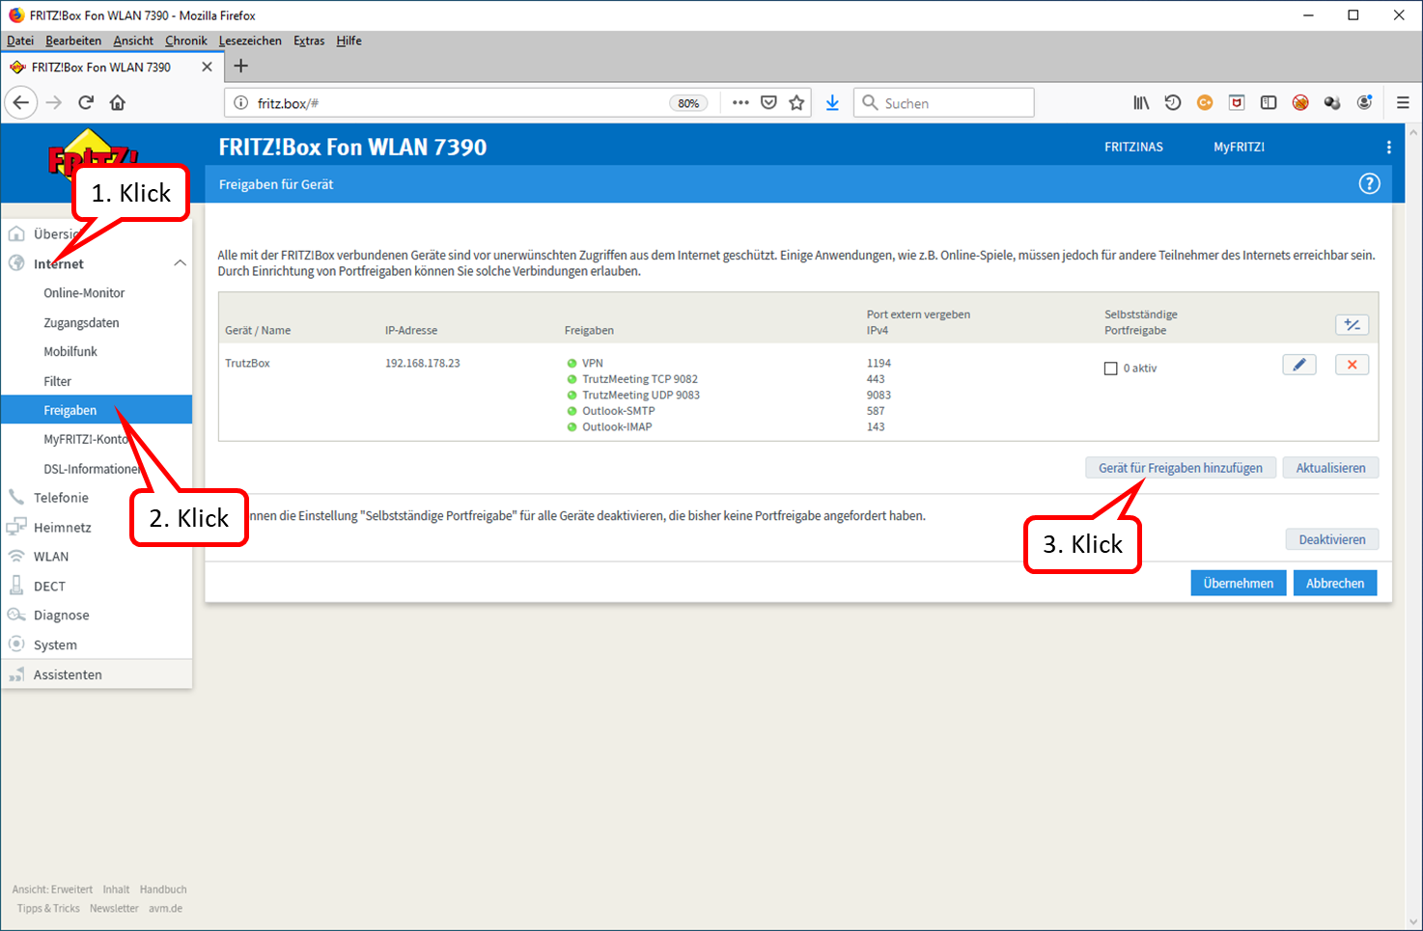1423x931 pixels.
Task: Open a new browser tab
Action: click(241, 66)
